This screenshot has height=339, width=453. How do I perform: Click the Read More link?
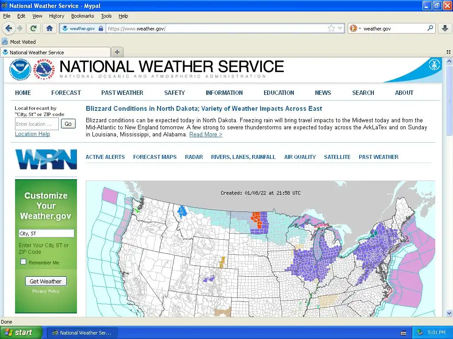pyautogui.click(x=206, y=134)
